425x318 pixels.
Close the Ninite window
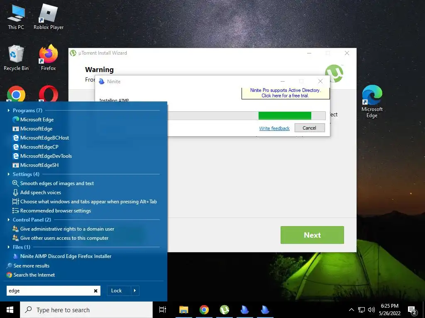pyautogui.click(x=320, y=81)
